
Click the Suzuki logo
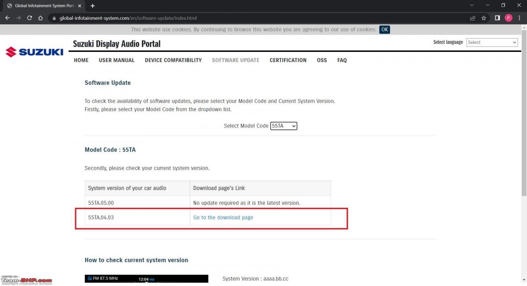click(34, 52)
